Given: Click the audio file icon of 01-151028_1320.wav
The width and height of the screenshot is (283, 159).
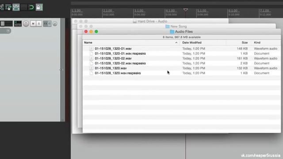Looking at the screenshot, I should click(x=92, y=68).
